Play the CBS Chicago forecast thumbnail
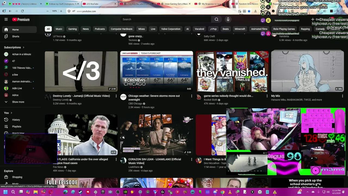This screenshot has height=196, width=348. [x=157, y=71]
